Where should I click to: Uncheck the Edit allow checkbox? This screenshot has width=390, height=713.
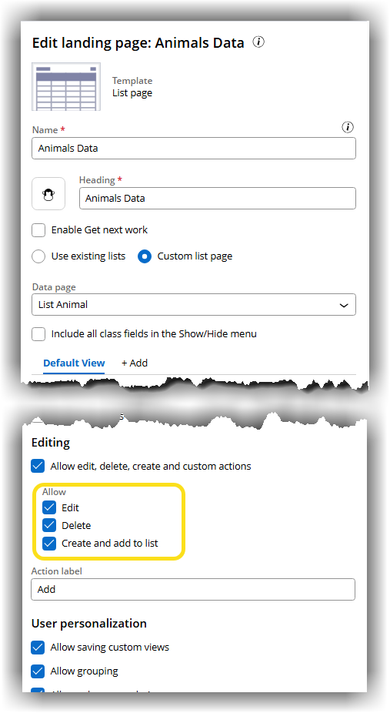tap(49, 507)
